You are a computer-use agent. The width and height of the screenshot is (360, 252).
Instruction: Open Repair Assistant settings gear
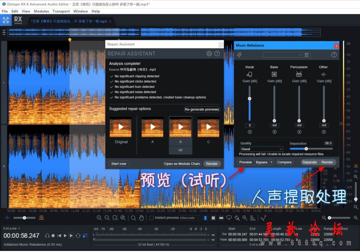(x=209, y=54)
